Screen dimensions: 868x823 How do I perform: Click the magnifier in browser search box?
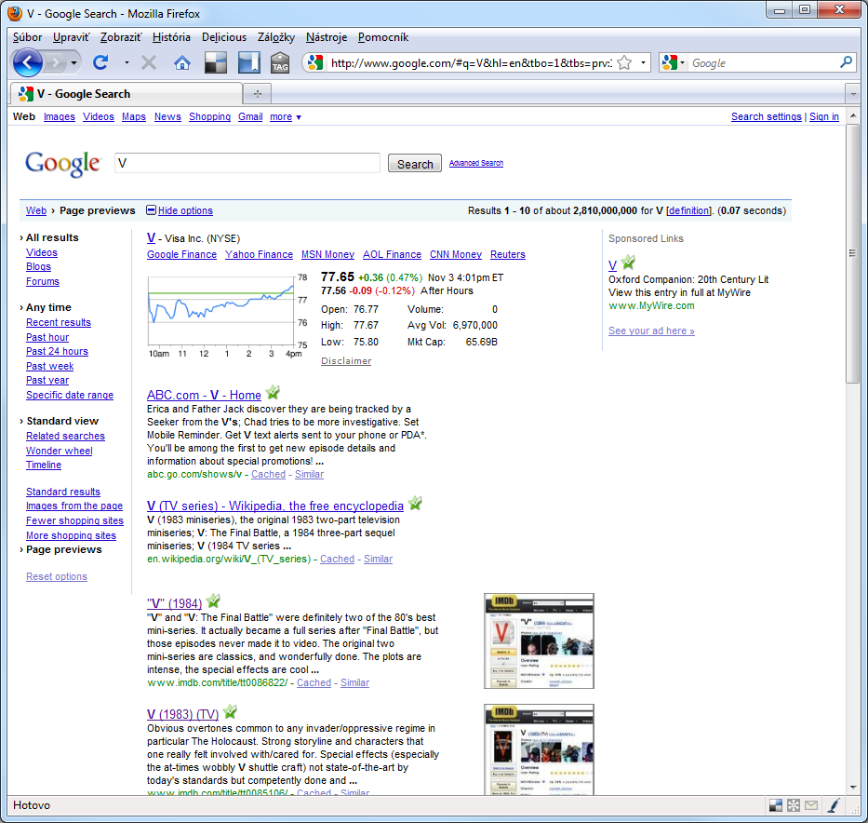(846, 62)
